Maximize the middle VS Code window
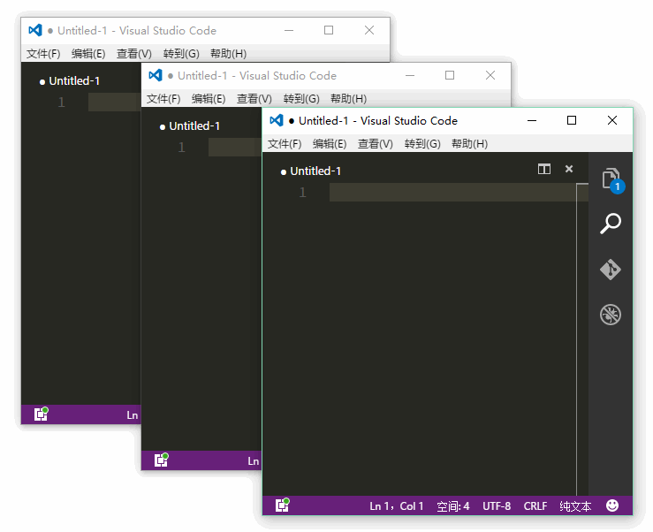653x532 pixels. pos(450,75)
